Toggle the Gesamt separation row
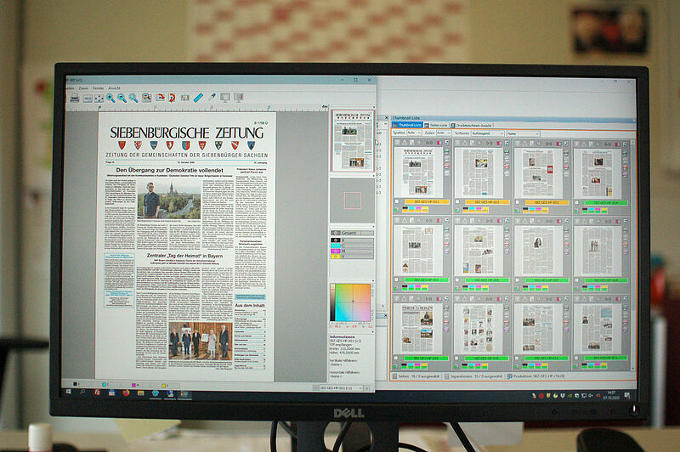Viewport: 680px width, 452px height. click(352, 233)
